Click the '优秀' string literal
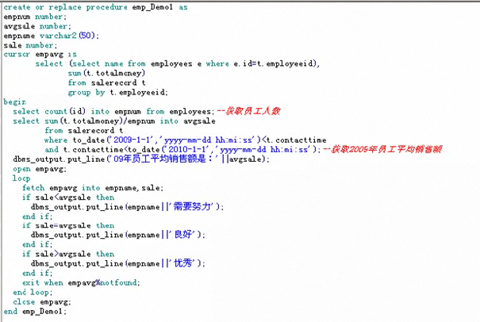 pyautogui.click(x=185, y=263)
